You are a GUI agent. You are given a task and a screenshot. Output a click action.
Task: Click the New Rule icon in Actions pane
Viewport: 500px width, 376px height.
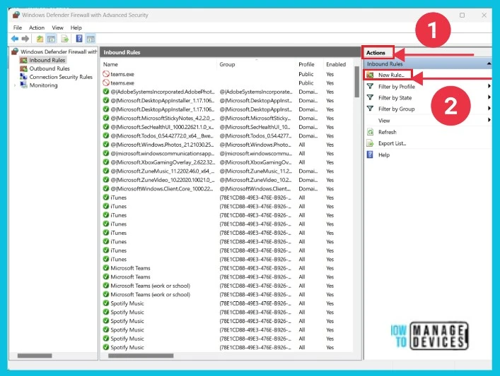point(370,75)
